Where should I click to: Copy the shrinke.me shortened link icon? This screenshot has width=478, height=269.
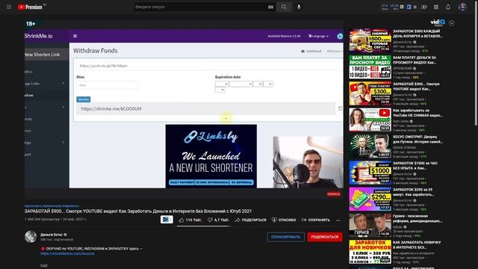[x=340, y=108]
